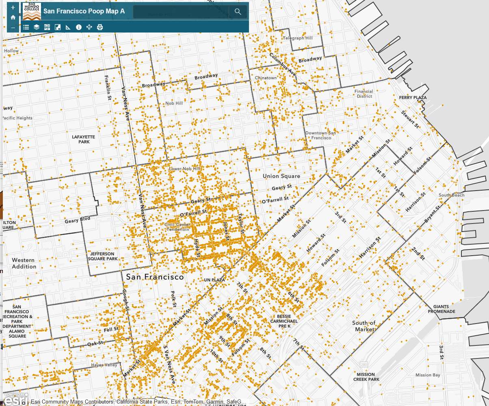The image size is (489, 406).
Task: Click the '6th St' street label
Action: (293, 297)
